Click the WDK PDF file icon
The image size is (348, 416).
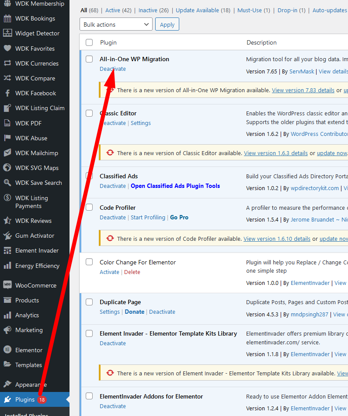click(7, 123)
